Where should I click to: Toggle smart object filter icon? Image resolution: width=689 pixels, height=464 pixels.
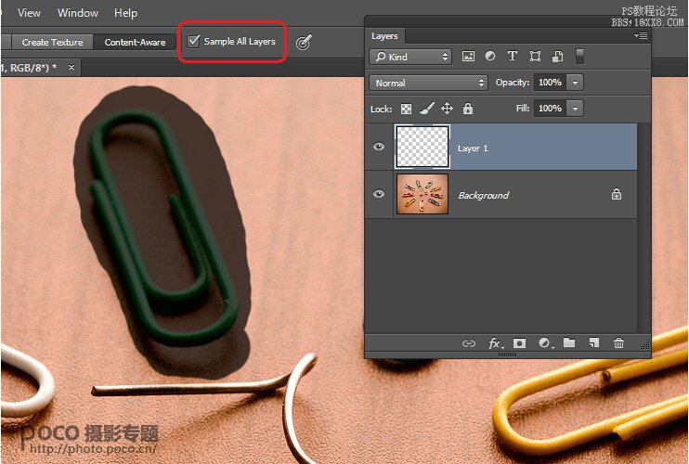(x=558, y=57)
